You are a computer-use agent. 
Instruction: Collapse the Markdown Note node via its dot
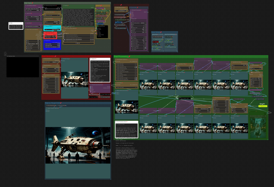click(8, 56)
